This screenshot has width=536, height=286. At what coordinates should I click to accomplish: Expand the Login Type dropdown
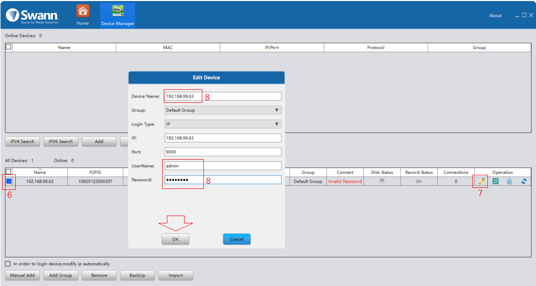pyautogui.click(x=223, y=124)
